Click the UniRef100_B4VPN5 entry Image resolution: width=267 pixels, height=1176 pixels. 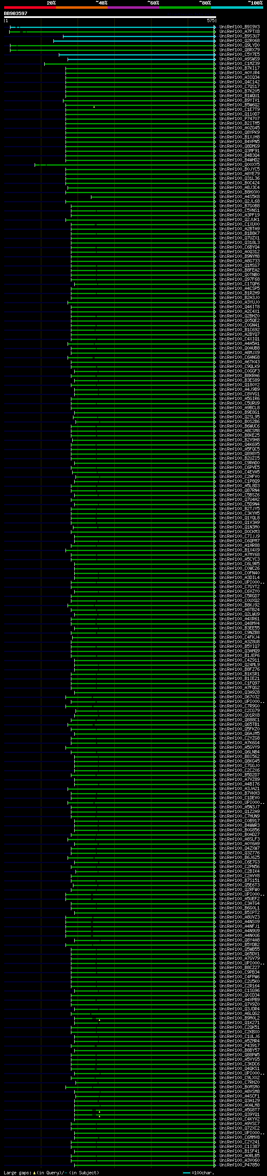click(x=239, y=141)
